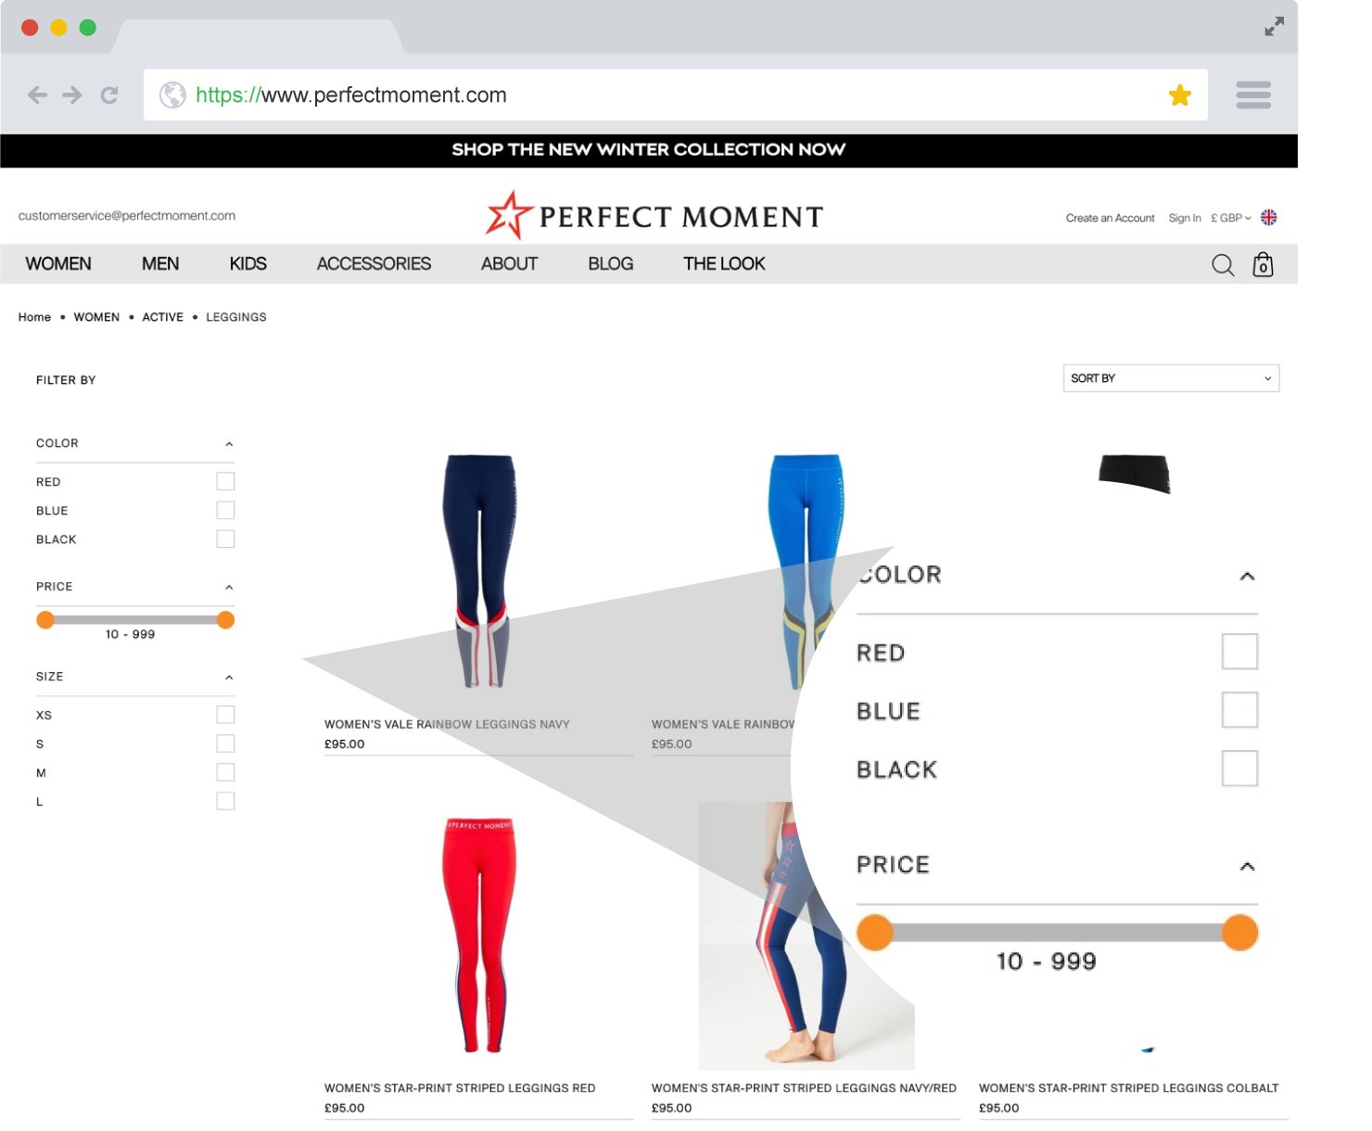Open THE LOOK menu item
The image size is (1372, 1131).
(x=724, y=264)
